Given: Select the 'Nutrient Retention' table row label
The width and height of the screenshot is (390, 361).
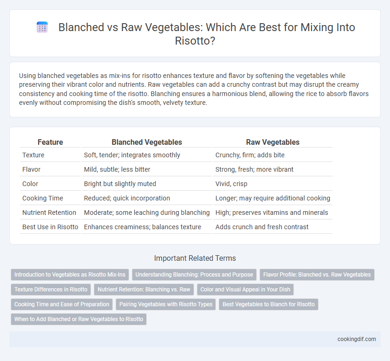Looking at the screenshot, I should tap(49, 213).
